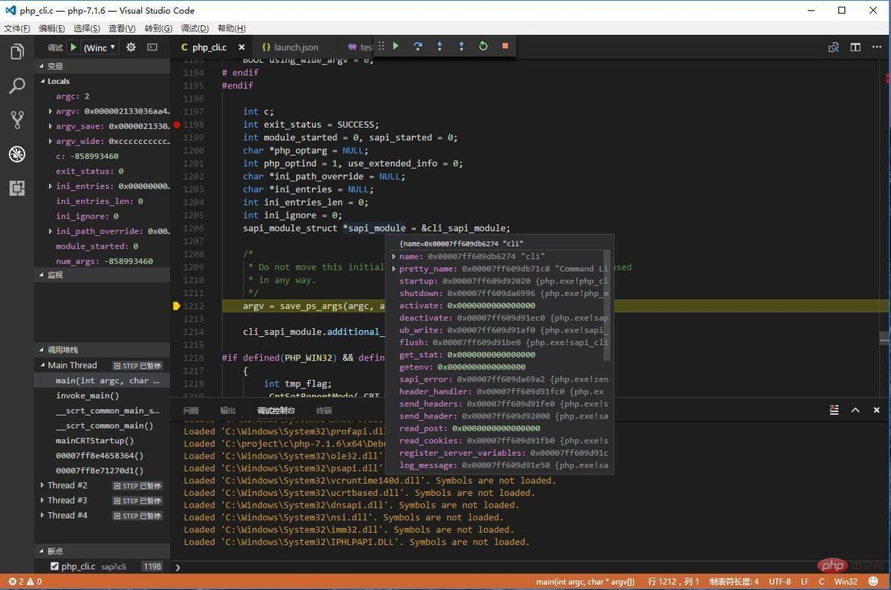The image size is (891, 590).
Task: Open the Source Control view
Action: pyautogui.click(x=17, y=120)
